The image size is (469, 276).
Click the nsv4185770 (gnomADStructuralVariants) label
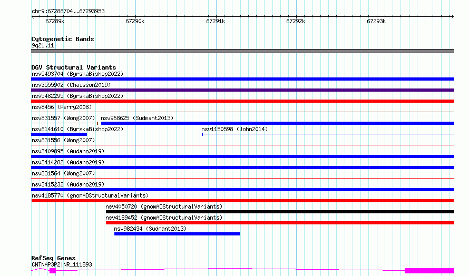tap(90, 195)
